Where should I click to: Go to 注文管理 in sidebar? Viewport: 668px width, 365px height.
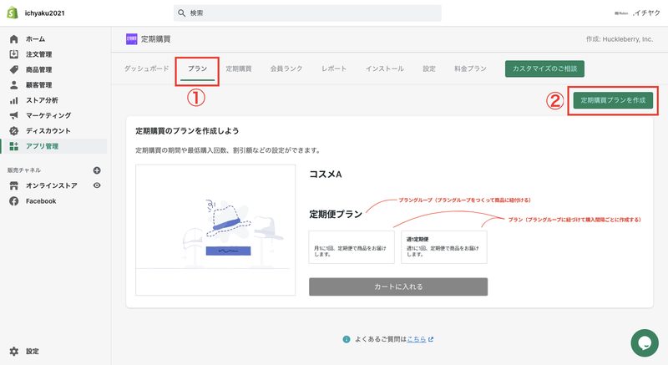click(x=38, y=54)
